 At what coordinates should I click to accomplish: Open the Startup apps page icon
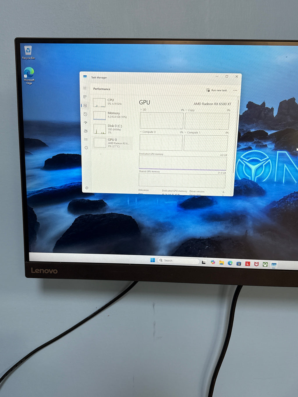[86, 122]
